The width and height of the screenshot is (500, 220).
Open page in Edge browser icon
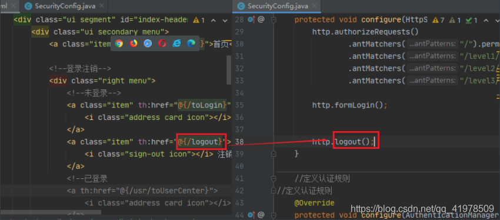[191, 44]
